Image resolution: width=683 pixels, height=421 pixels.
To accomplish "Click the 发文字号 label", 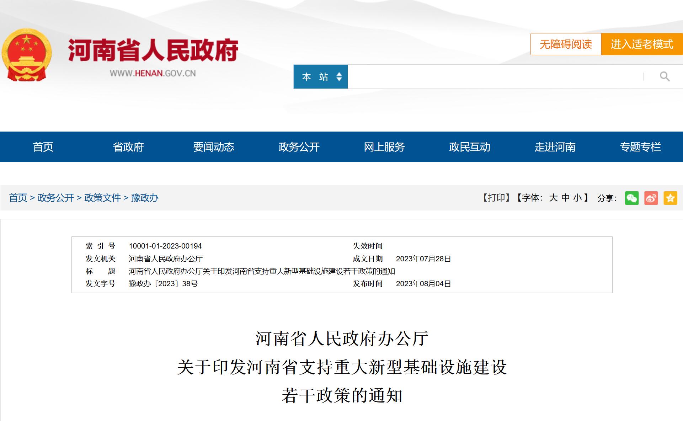I will (x=100, y=284).
